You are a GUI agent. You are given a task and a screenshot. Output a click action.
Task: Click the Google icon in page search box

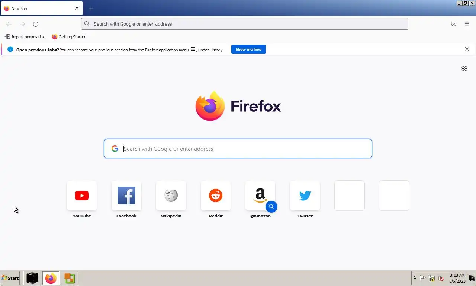[115, 149]
